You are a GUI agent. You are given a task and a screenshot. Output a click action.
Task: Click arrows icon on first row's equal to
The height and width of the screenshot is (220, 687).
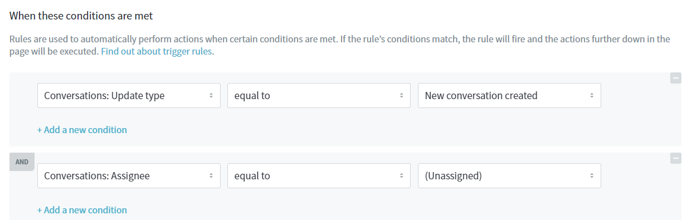[x=401, y=96]
